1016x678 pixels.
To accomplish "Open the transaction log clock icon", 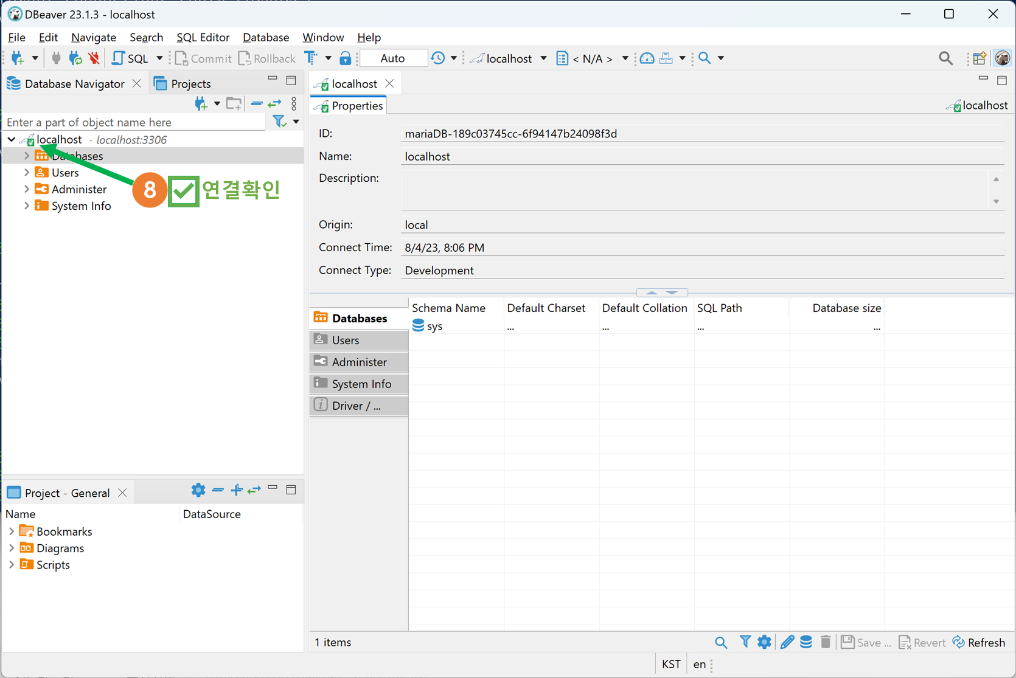I will 438,58.
